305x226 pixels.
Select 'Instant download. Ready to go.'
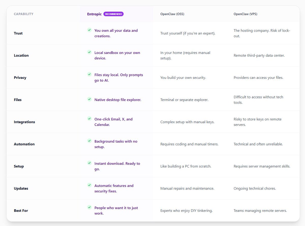tap(117, 166)
